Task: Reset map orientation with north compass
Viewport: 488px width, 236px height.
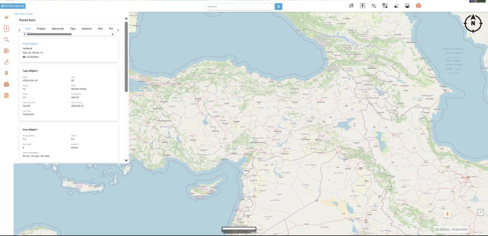Action: click(x=472, y=23)
